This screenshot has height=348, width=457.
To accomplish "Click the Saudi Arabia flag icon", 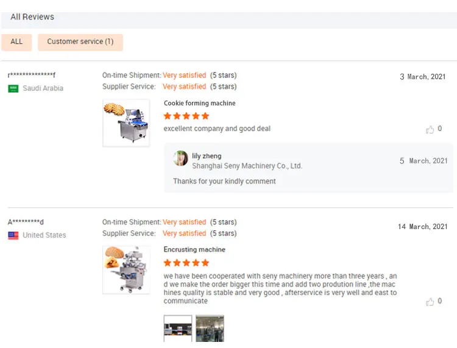I will [x=13, y=88].
